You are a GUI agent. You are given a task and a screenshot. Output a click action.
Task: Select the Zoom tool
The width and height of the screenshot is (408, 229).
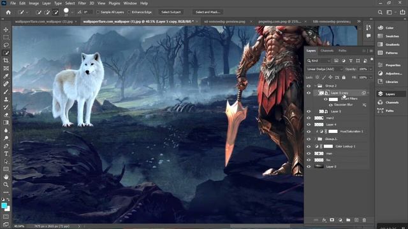pyautogui.click(x=6, y=184)
